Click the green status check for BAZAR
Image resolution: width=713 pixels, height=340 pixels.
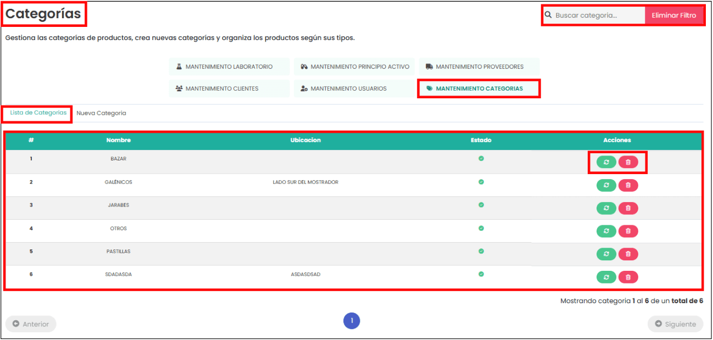pos(481,158)
